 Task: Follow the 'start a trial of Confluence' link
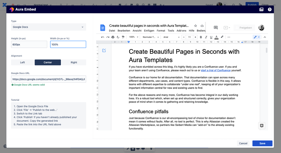(x=215, y=70)
